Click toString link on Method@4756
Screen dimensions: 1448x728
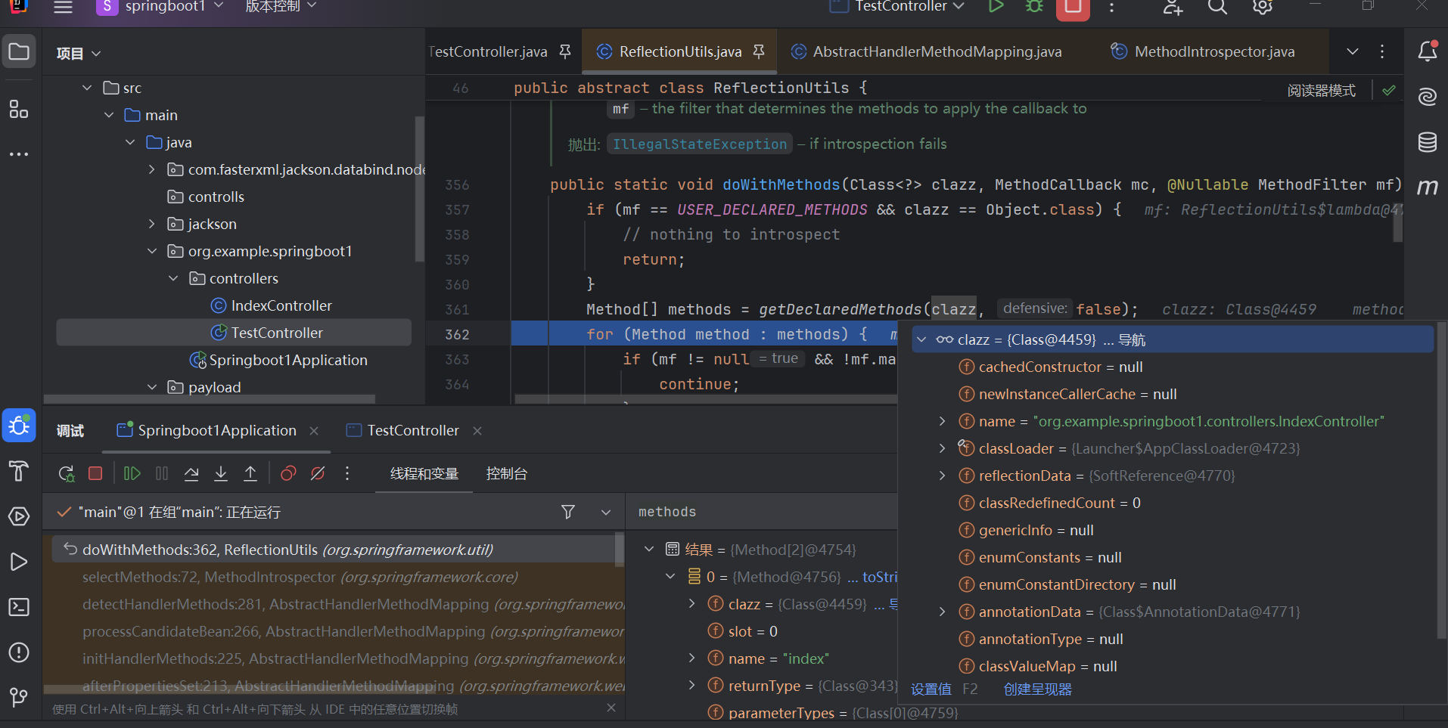click(x=879, y=577)
